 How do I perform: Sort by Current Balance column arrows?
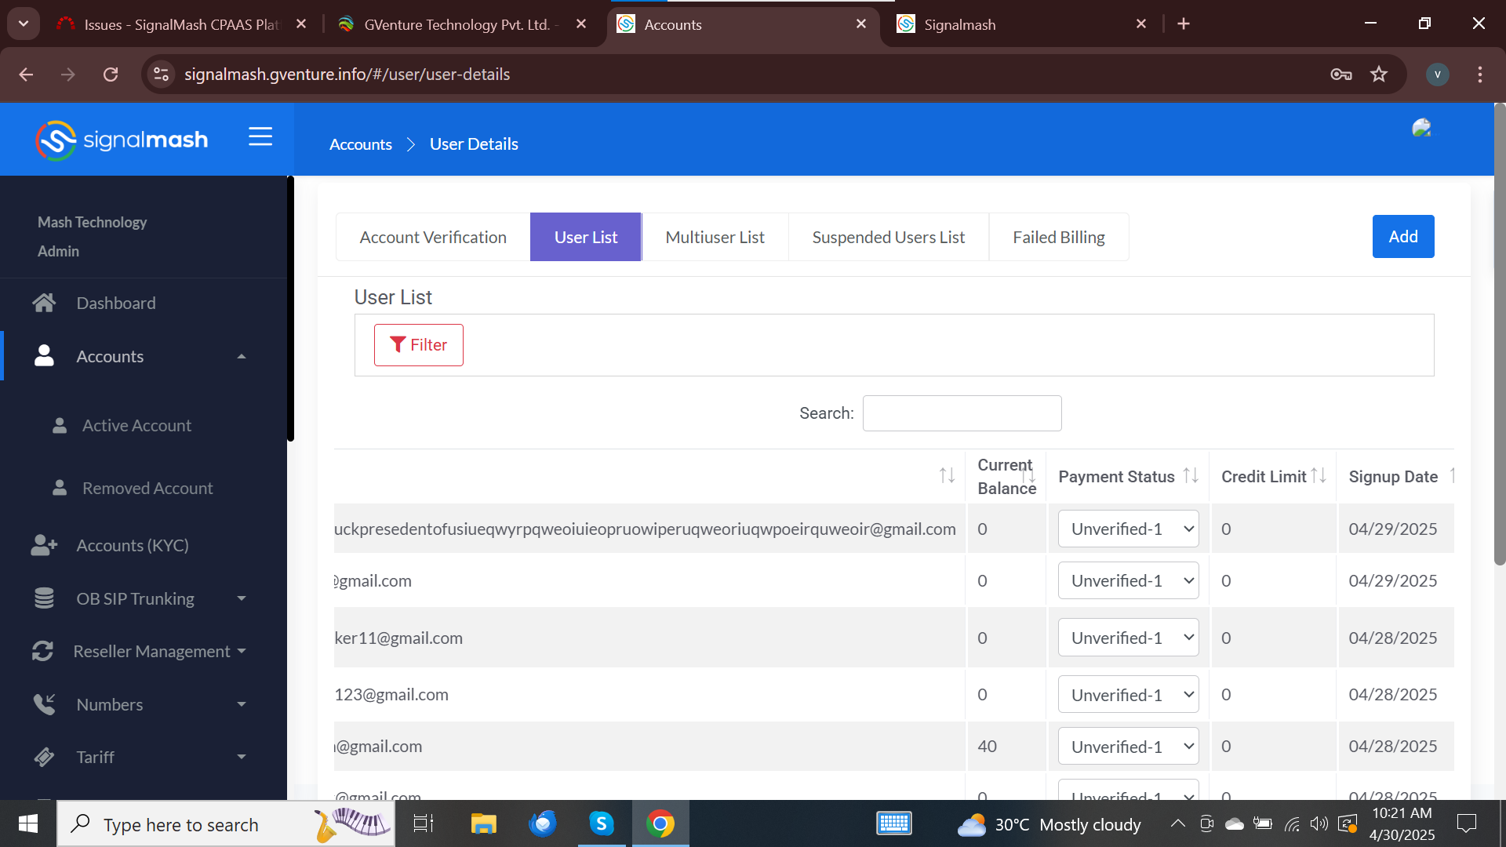tap(1028, 475)
